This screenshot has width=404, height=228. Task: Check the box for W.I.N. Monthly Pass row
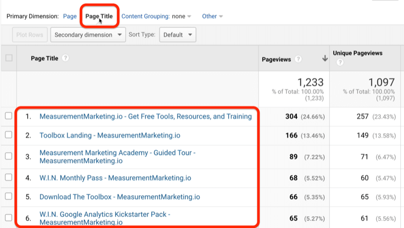pyautogui.click(x=9, y=177)
